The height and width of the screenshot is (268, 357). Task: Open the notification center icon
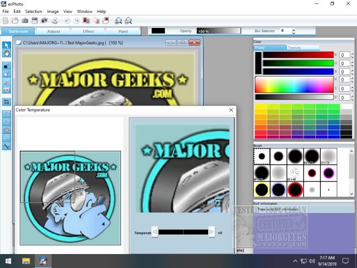pos(346,261)
